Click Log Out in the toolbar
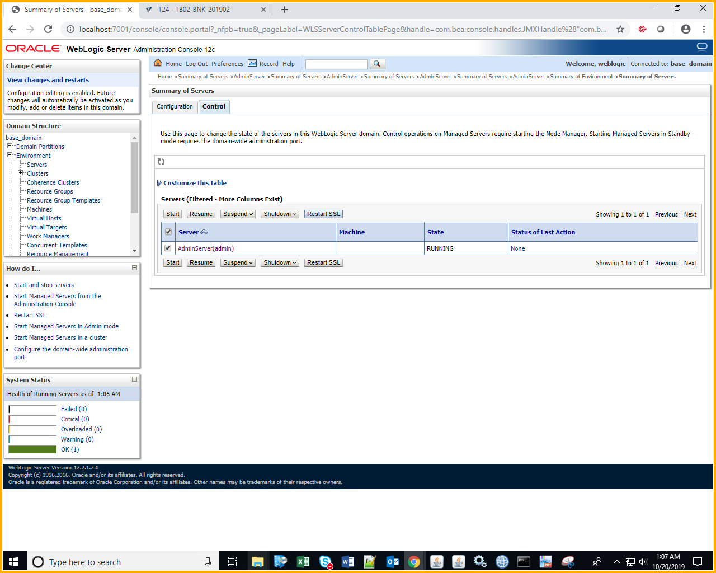Viewport: 716px width, 573px height. tap(197, 64)
